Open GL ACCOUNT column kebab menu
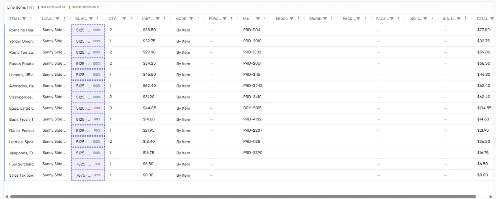This screenshot has width=496, height=199. click(x=98, y=19)
